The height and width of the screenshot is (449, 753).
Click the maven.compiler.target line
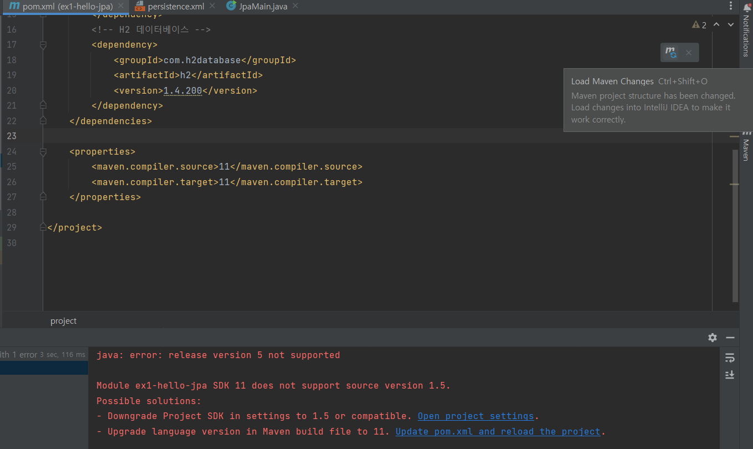(227, 182)
